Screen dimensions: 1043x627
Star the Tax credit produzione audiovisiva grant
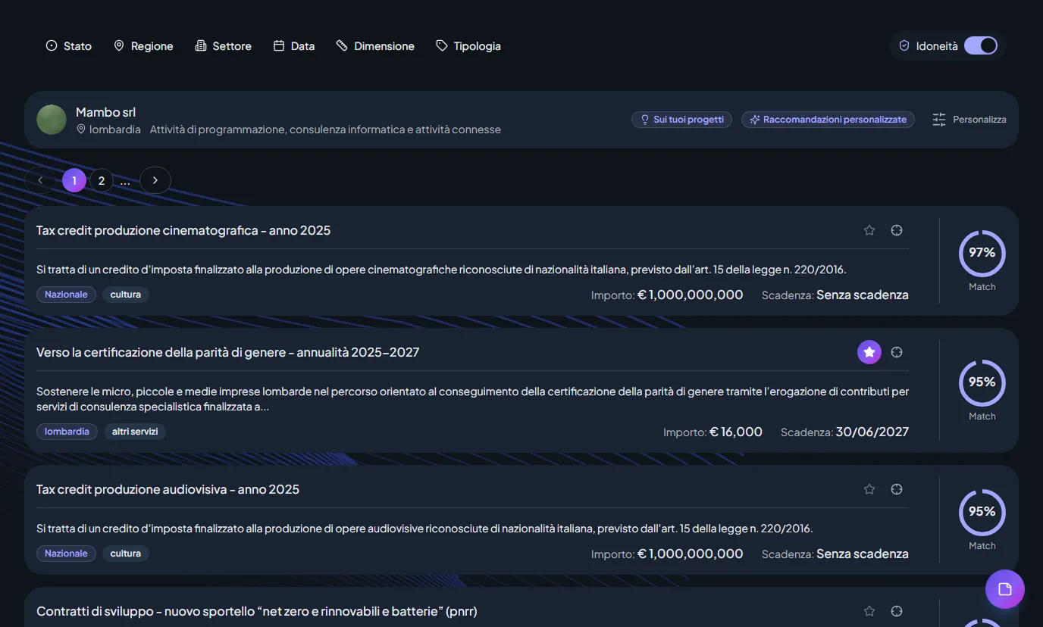pos(869,489)
